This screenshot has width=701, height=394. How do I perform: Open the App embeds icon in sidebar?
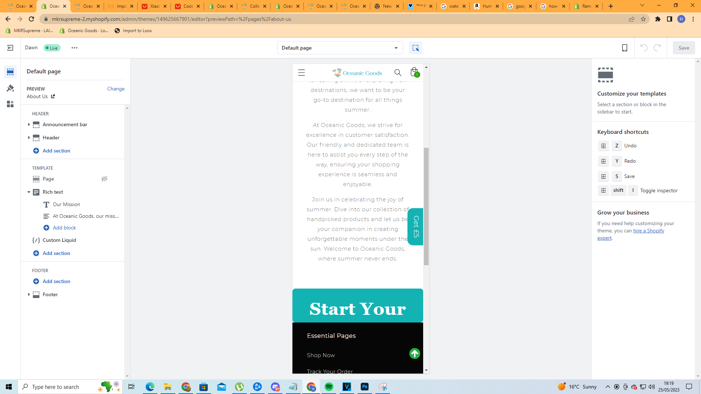10,104
